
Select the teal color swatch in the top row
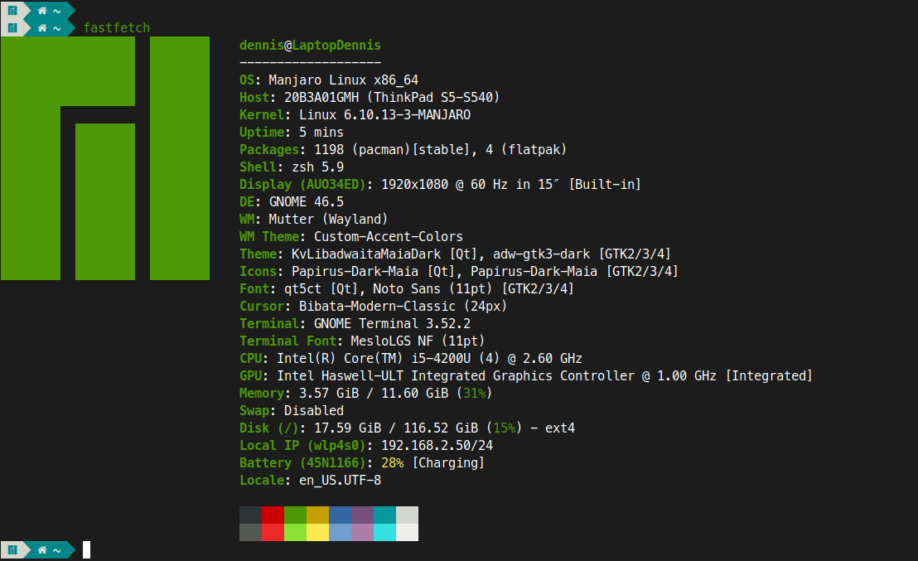pos(384,515)
